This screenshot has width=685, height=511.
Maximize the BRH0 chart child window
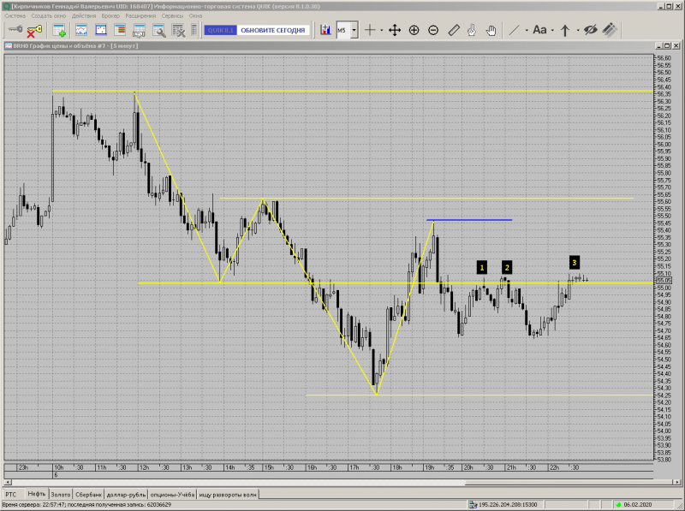click(x=667, y=45)
